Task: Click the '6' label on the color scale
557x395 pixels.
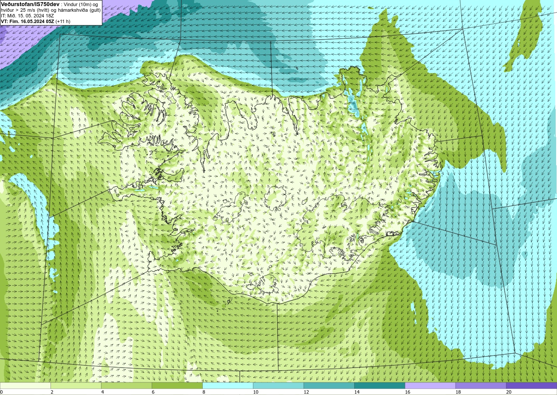Action: (x=153, y=392)
